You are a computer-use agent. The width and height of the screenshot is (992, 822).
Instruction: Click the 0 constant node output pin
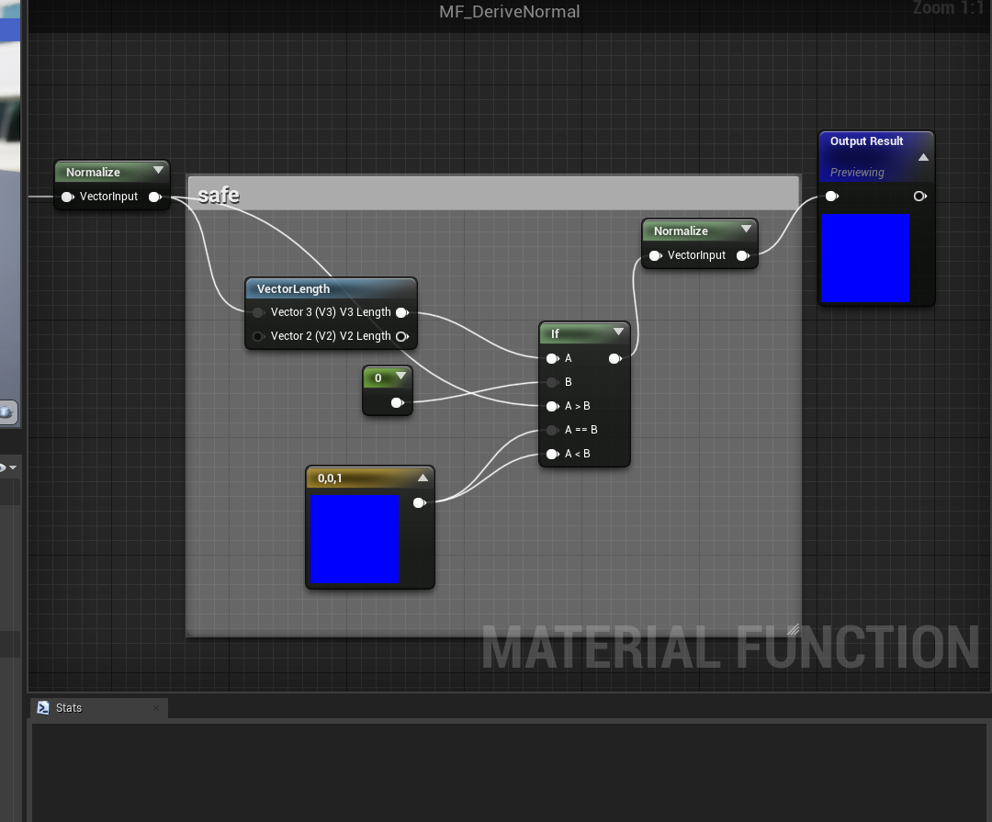(x=397, y=403)
